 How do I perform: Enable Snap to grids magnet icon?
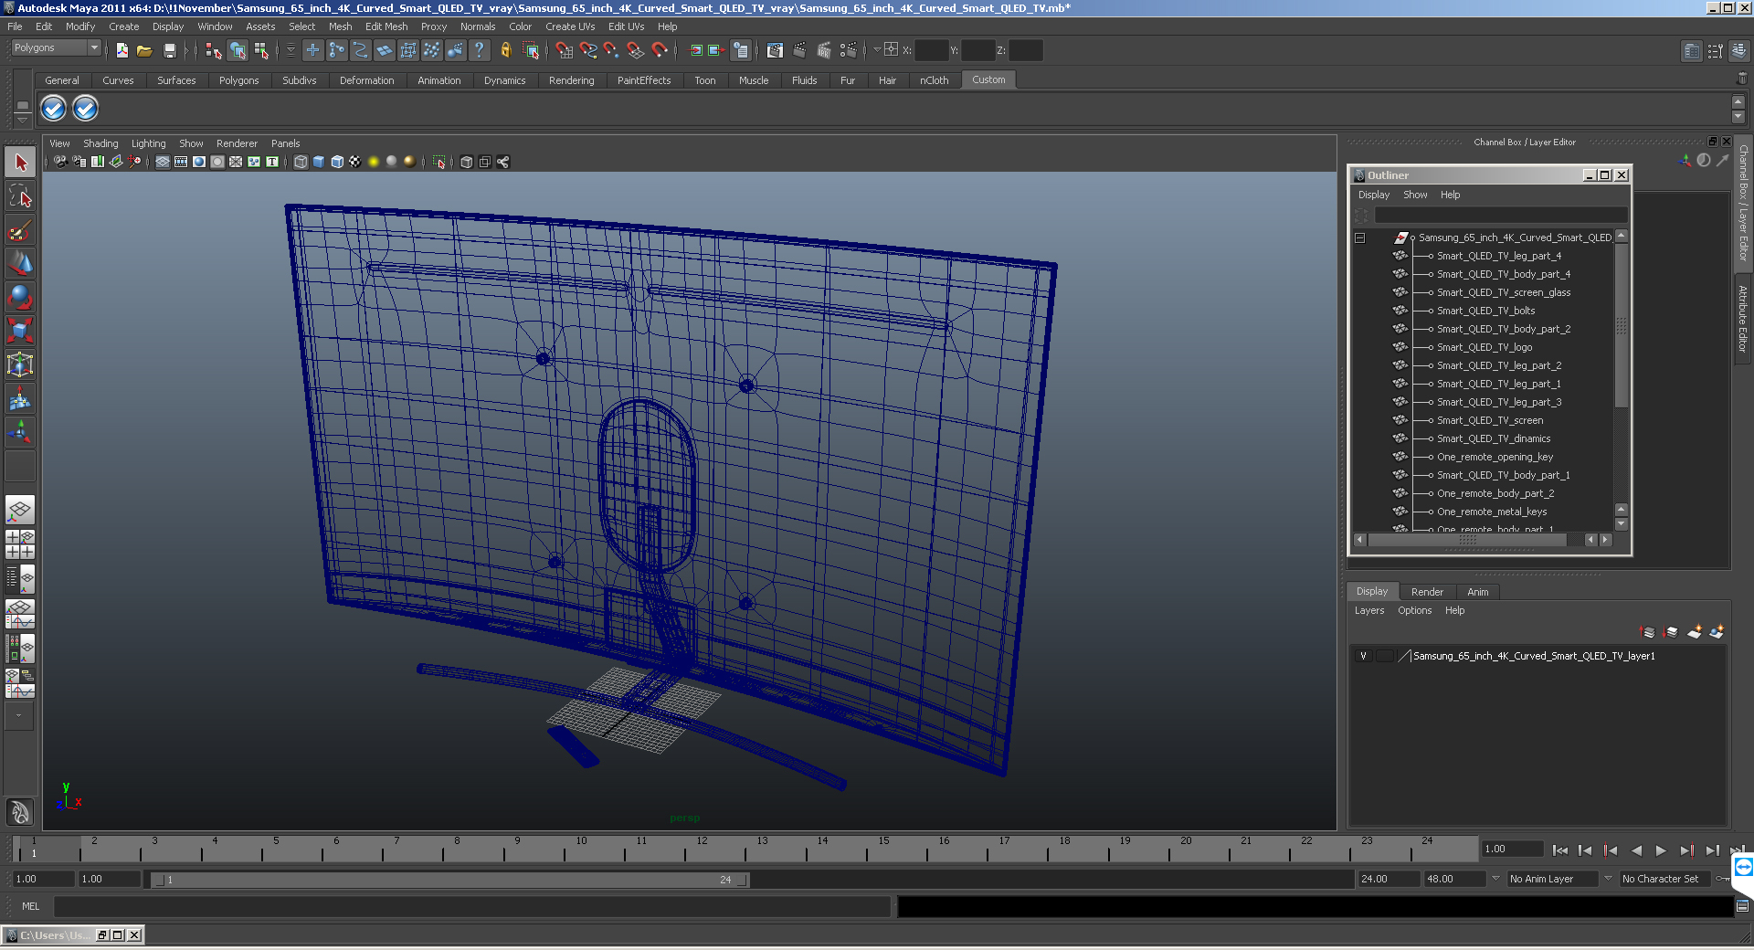tap(564, 50)
